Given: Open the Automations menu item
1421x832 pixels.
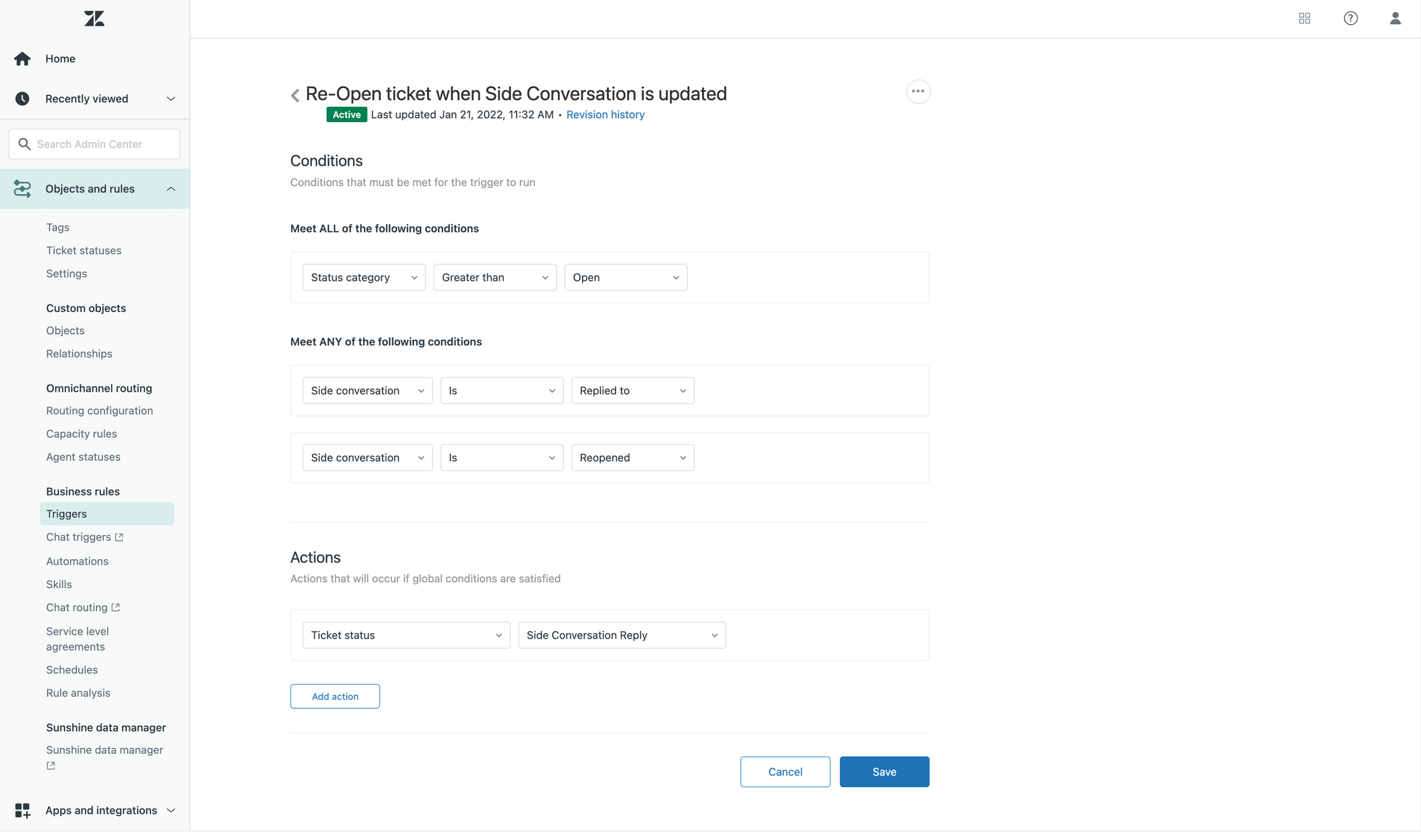Looking at the screenshot, I should pyautogui.click(x=77, y=561).
